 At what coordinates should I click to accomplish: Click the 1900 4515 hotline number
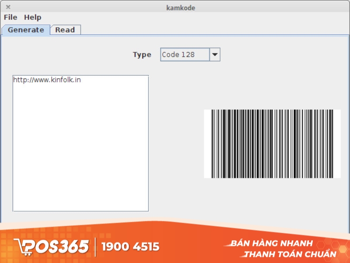[x=130, y=247]
